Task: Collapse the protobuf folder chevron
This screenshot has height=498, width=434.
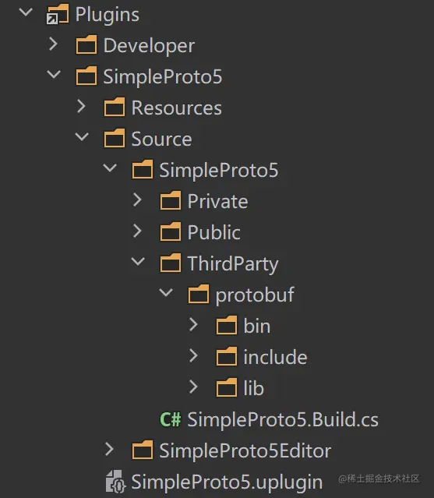Action: pyautogui.click(x=166, y=292)
